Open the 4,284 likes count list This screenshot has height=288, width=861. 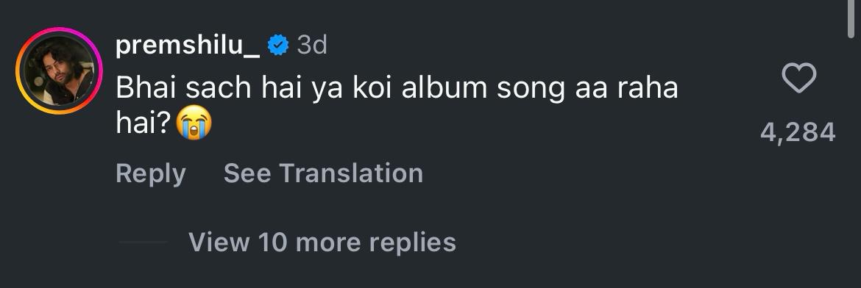(798, 132)
